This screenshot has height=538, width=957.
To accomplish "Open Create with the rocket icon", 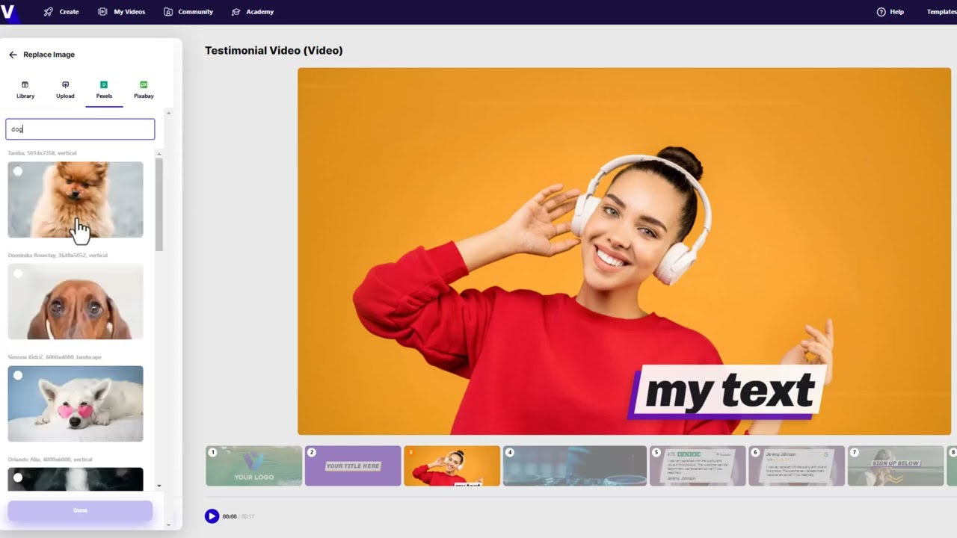I will pyautogui.click(x=49, y=12).
